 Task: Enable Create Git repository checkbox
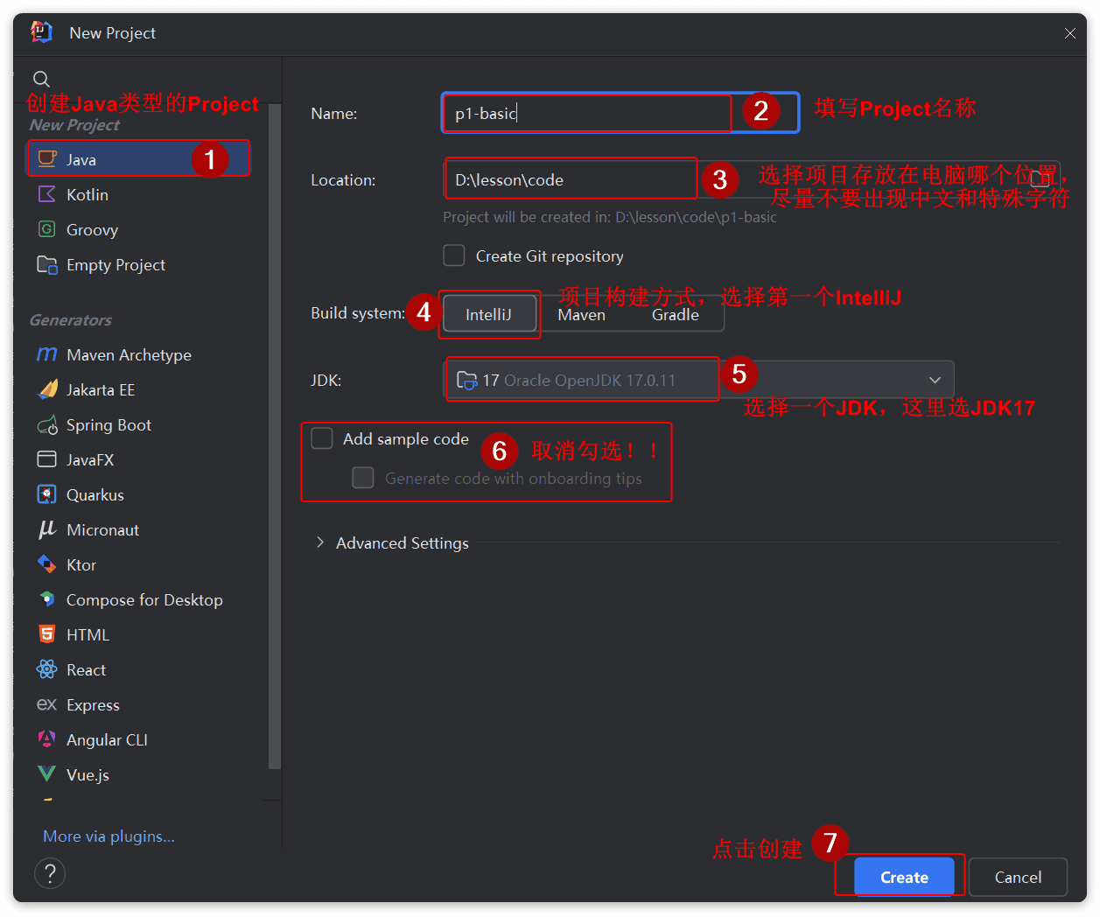pyautogui.click(x=454, y=255)
